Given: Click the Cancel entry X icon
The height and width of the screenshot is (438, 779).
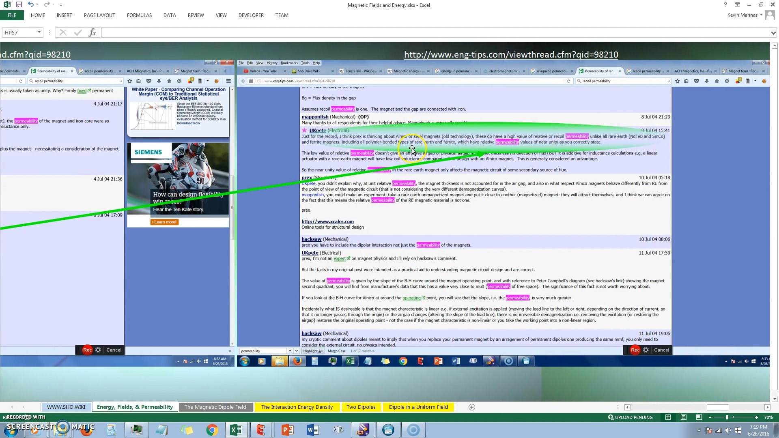Looking at the screenshot, I should click(63, 32).
